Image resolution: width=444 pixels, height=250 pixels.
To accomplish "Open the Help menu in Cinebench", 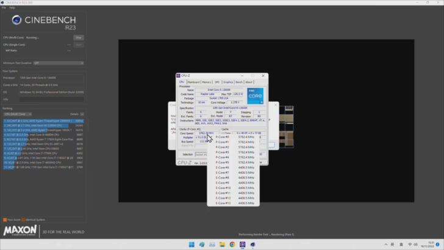I will click(x=12, y=8).
